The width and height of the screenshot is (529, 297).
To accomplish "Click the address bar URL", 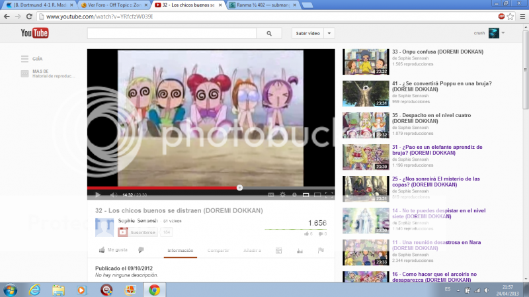I will [x=100, y=16].
